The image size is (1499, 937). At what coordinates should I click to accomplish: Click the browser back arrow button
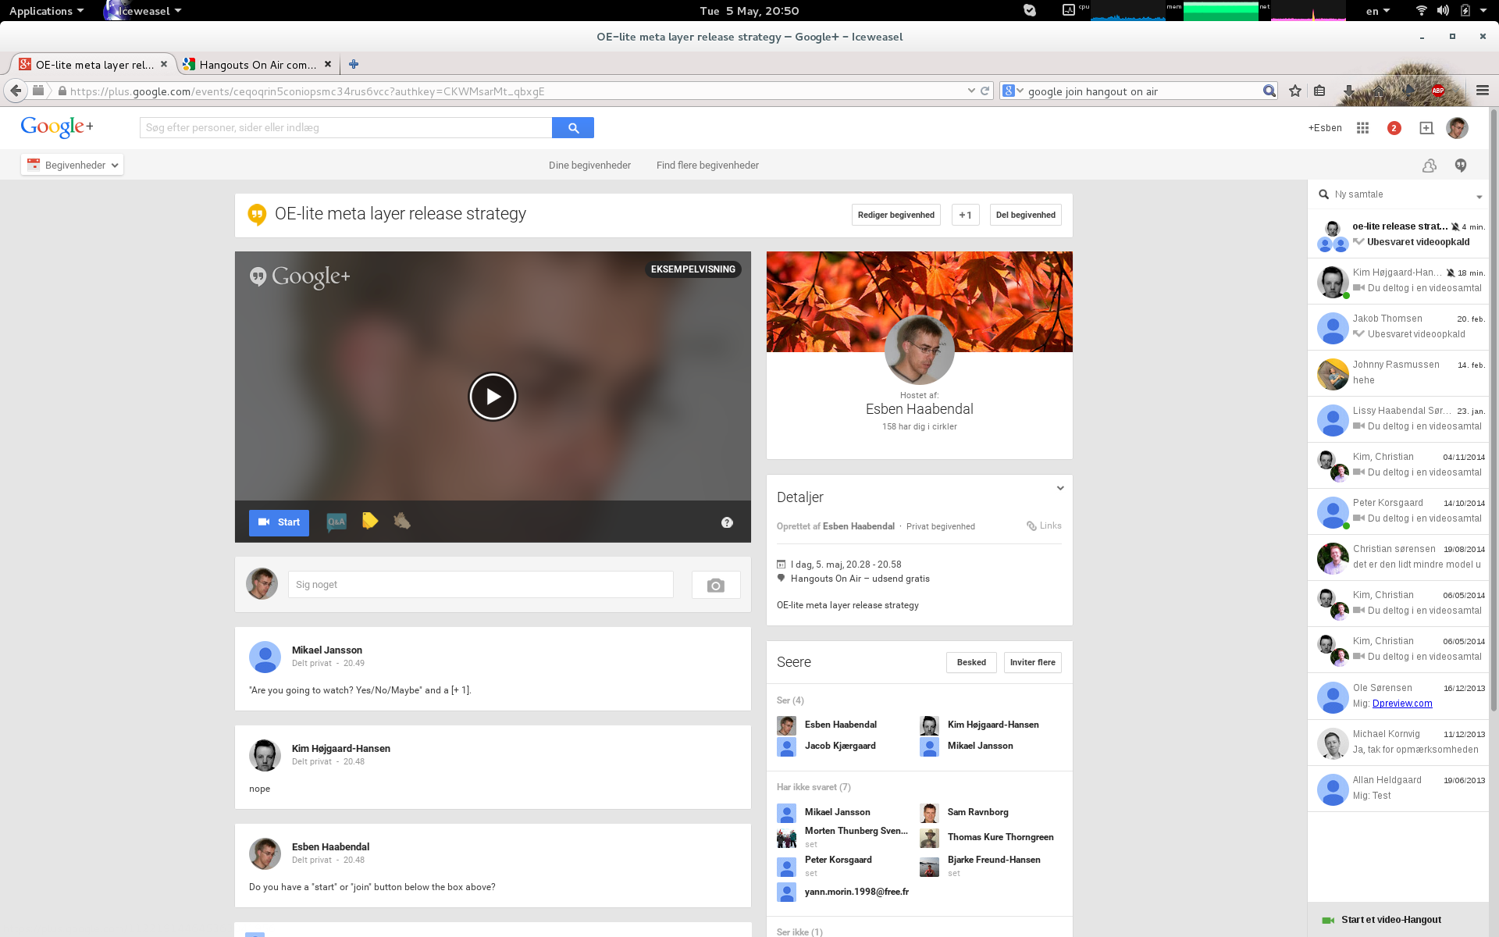pos(16,91)
